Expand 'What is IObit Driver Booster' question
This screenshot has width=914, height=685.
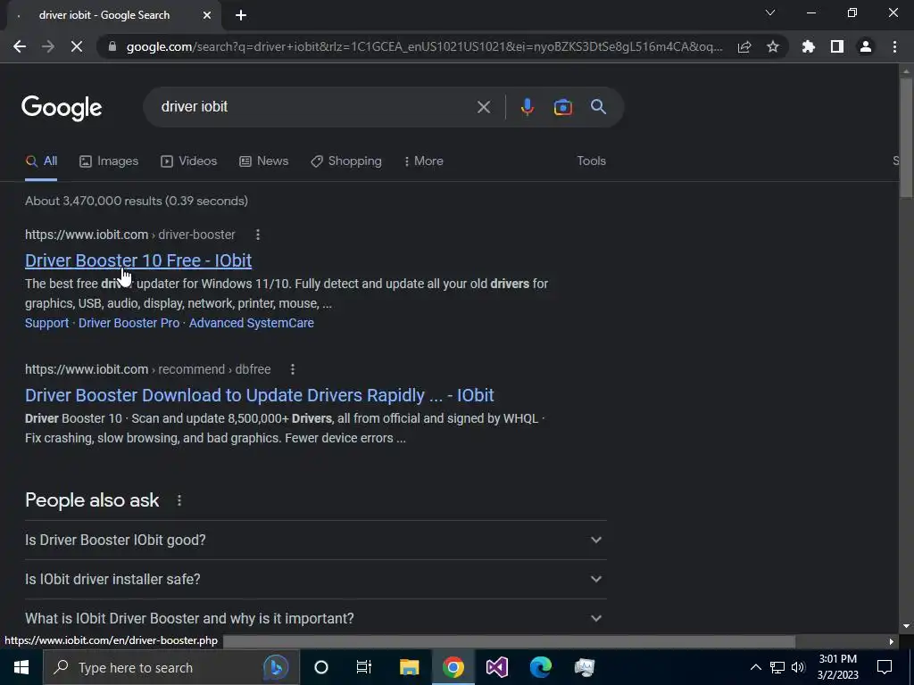coord(315,618)
